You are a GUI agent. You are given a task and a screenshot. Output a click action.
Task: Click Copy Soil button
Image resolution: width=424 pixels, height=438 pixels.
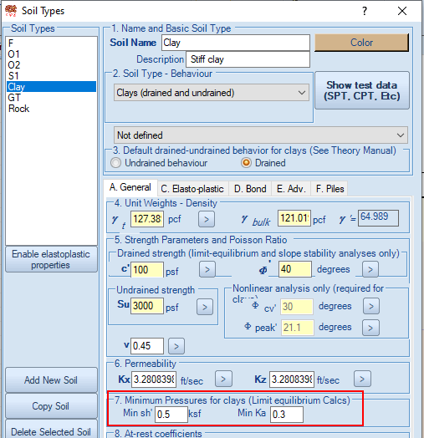[51, 406]
